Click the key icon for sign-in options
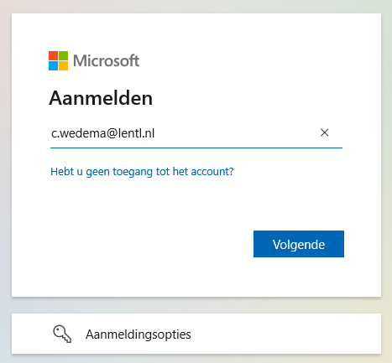Image resolution: width=392 pixels, height=363 pixels. click(62, 334)
